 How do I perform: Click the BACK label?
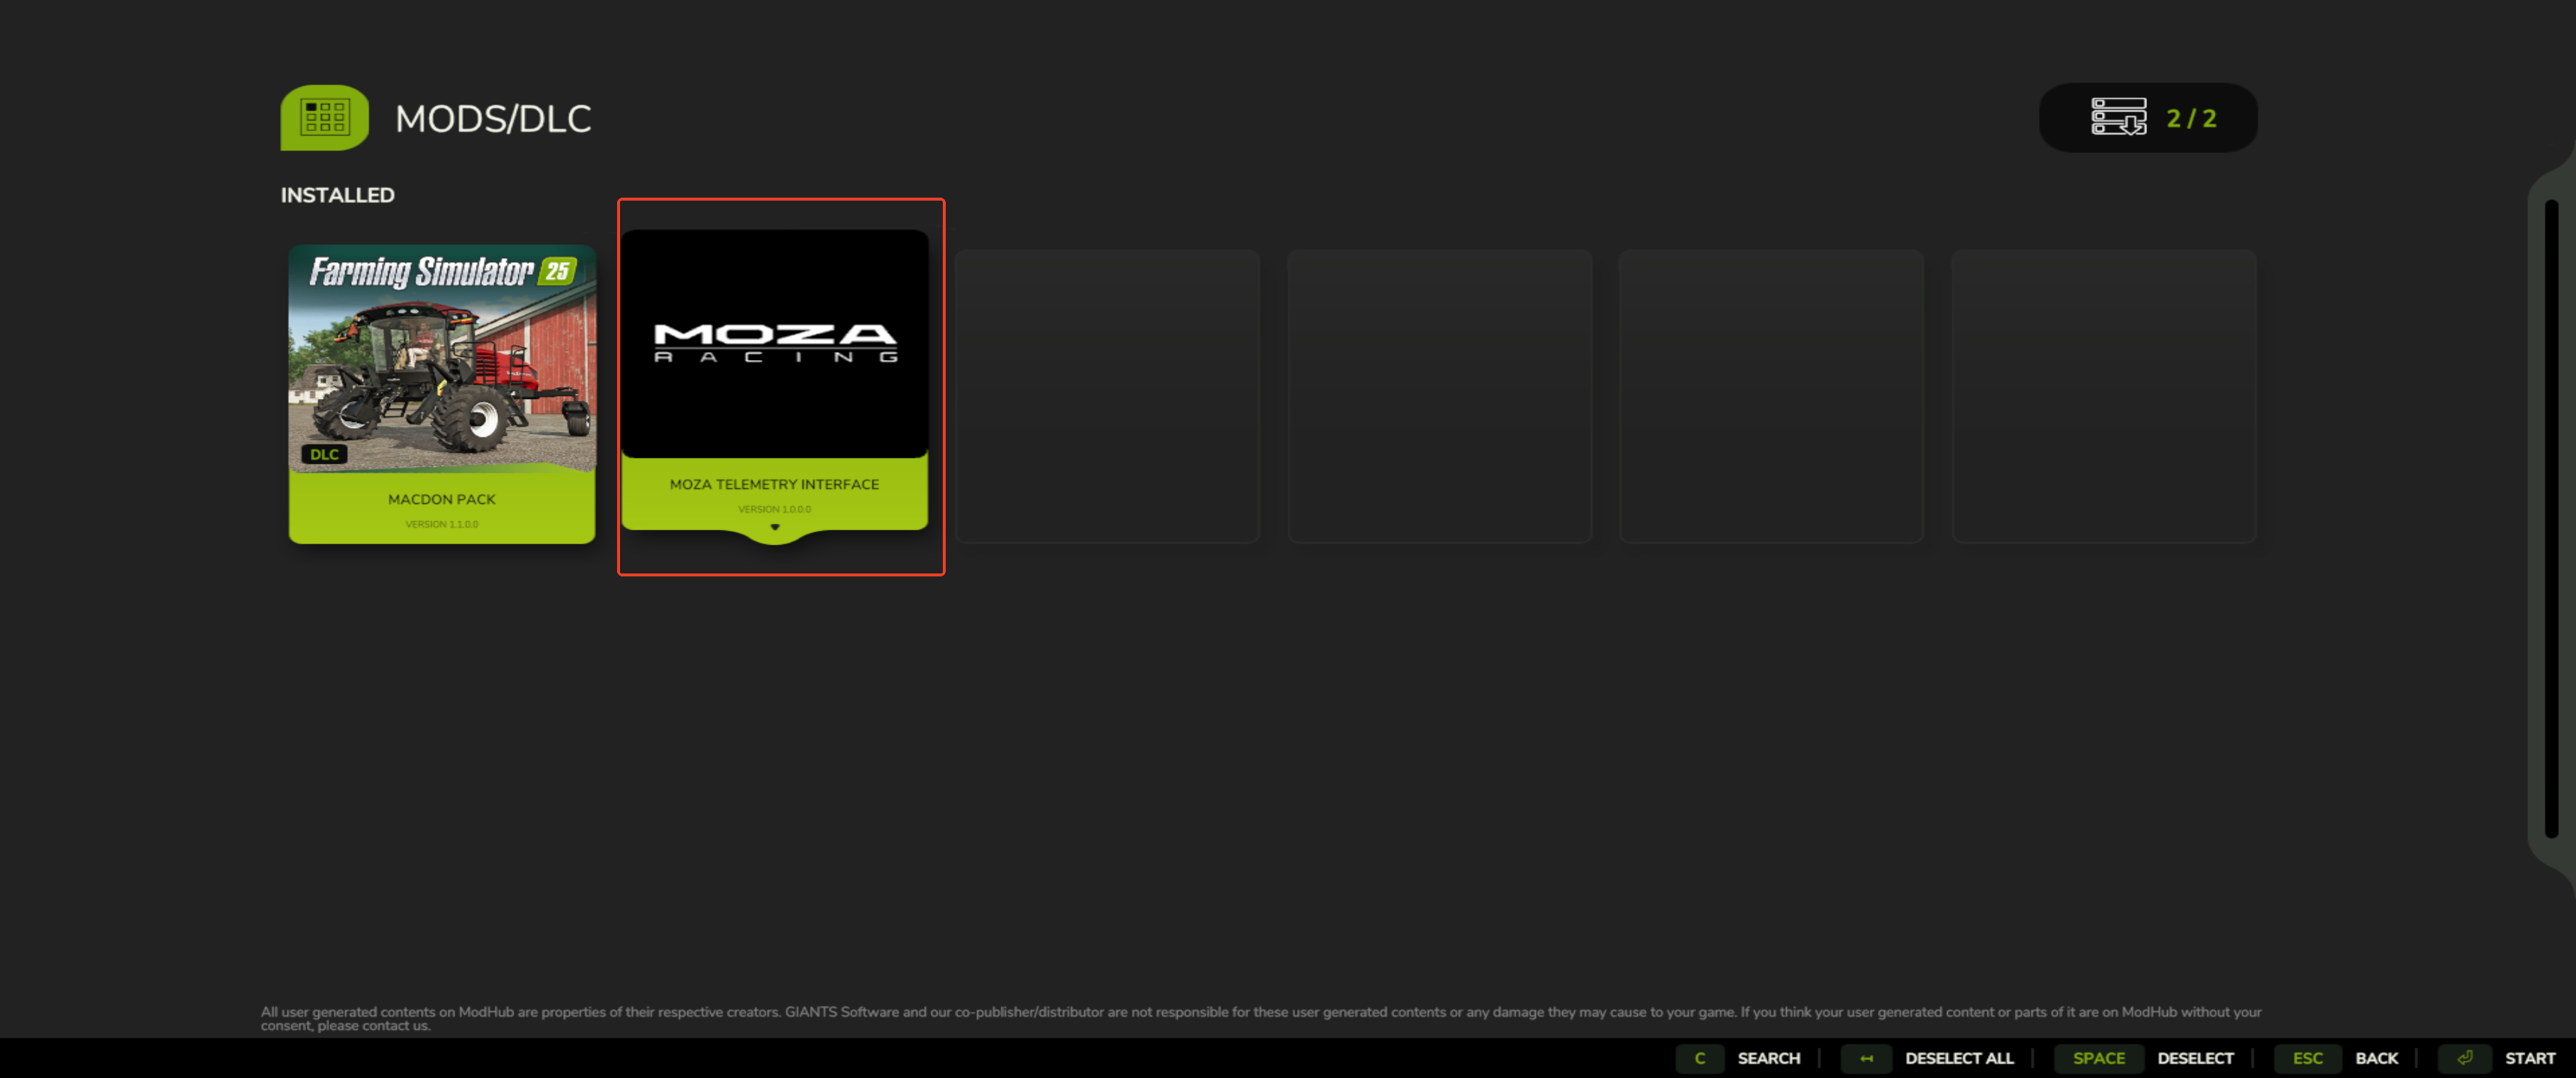2375,1058
